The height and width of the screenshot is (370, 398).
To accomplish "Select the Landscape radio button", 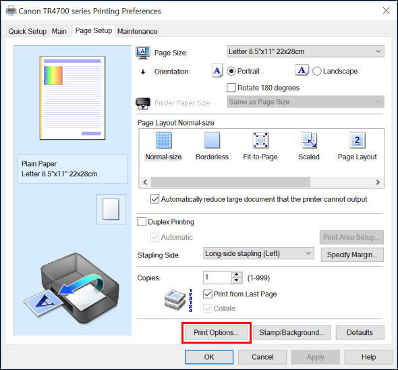I will (x=317, y=71).
